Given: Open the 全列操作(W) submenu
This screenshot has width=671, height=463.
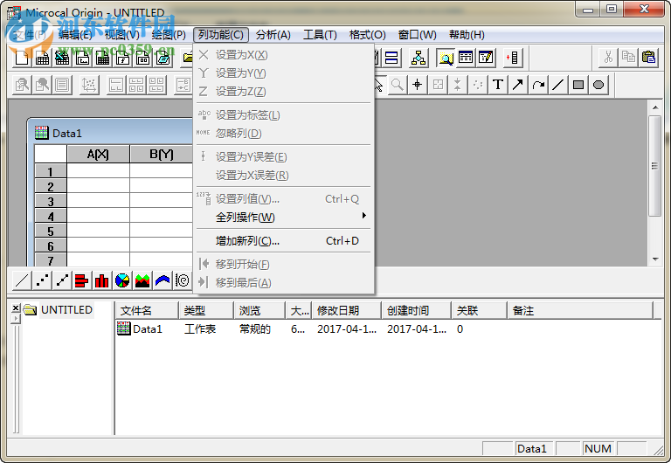Looking at the screenshot, I should click(284, 218).
